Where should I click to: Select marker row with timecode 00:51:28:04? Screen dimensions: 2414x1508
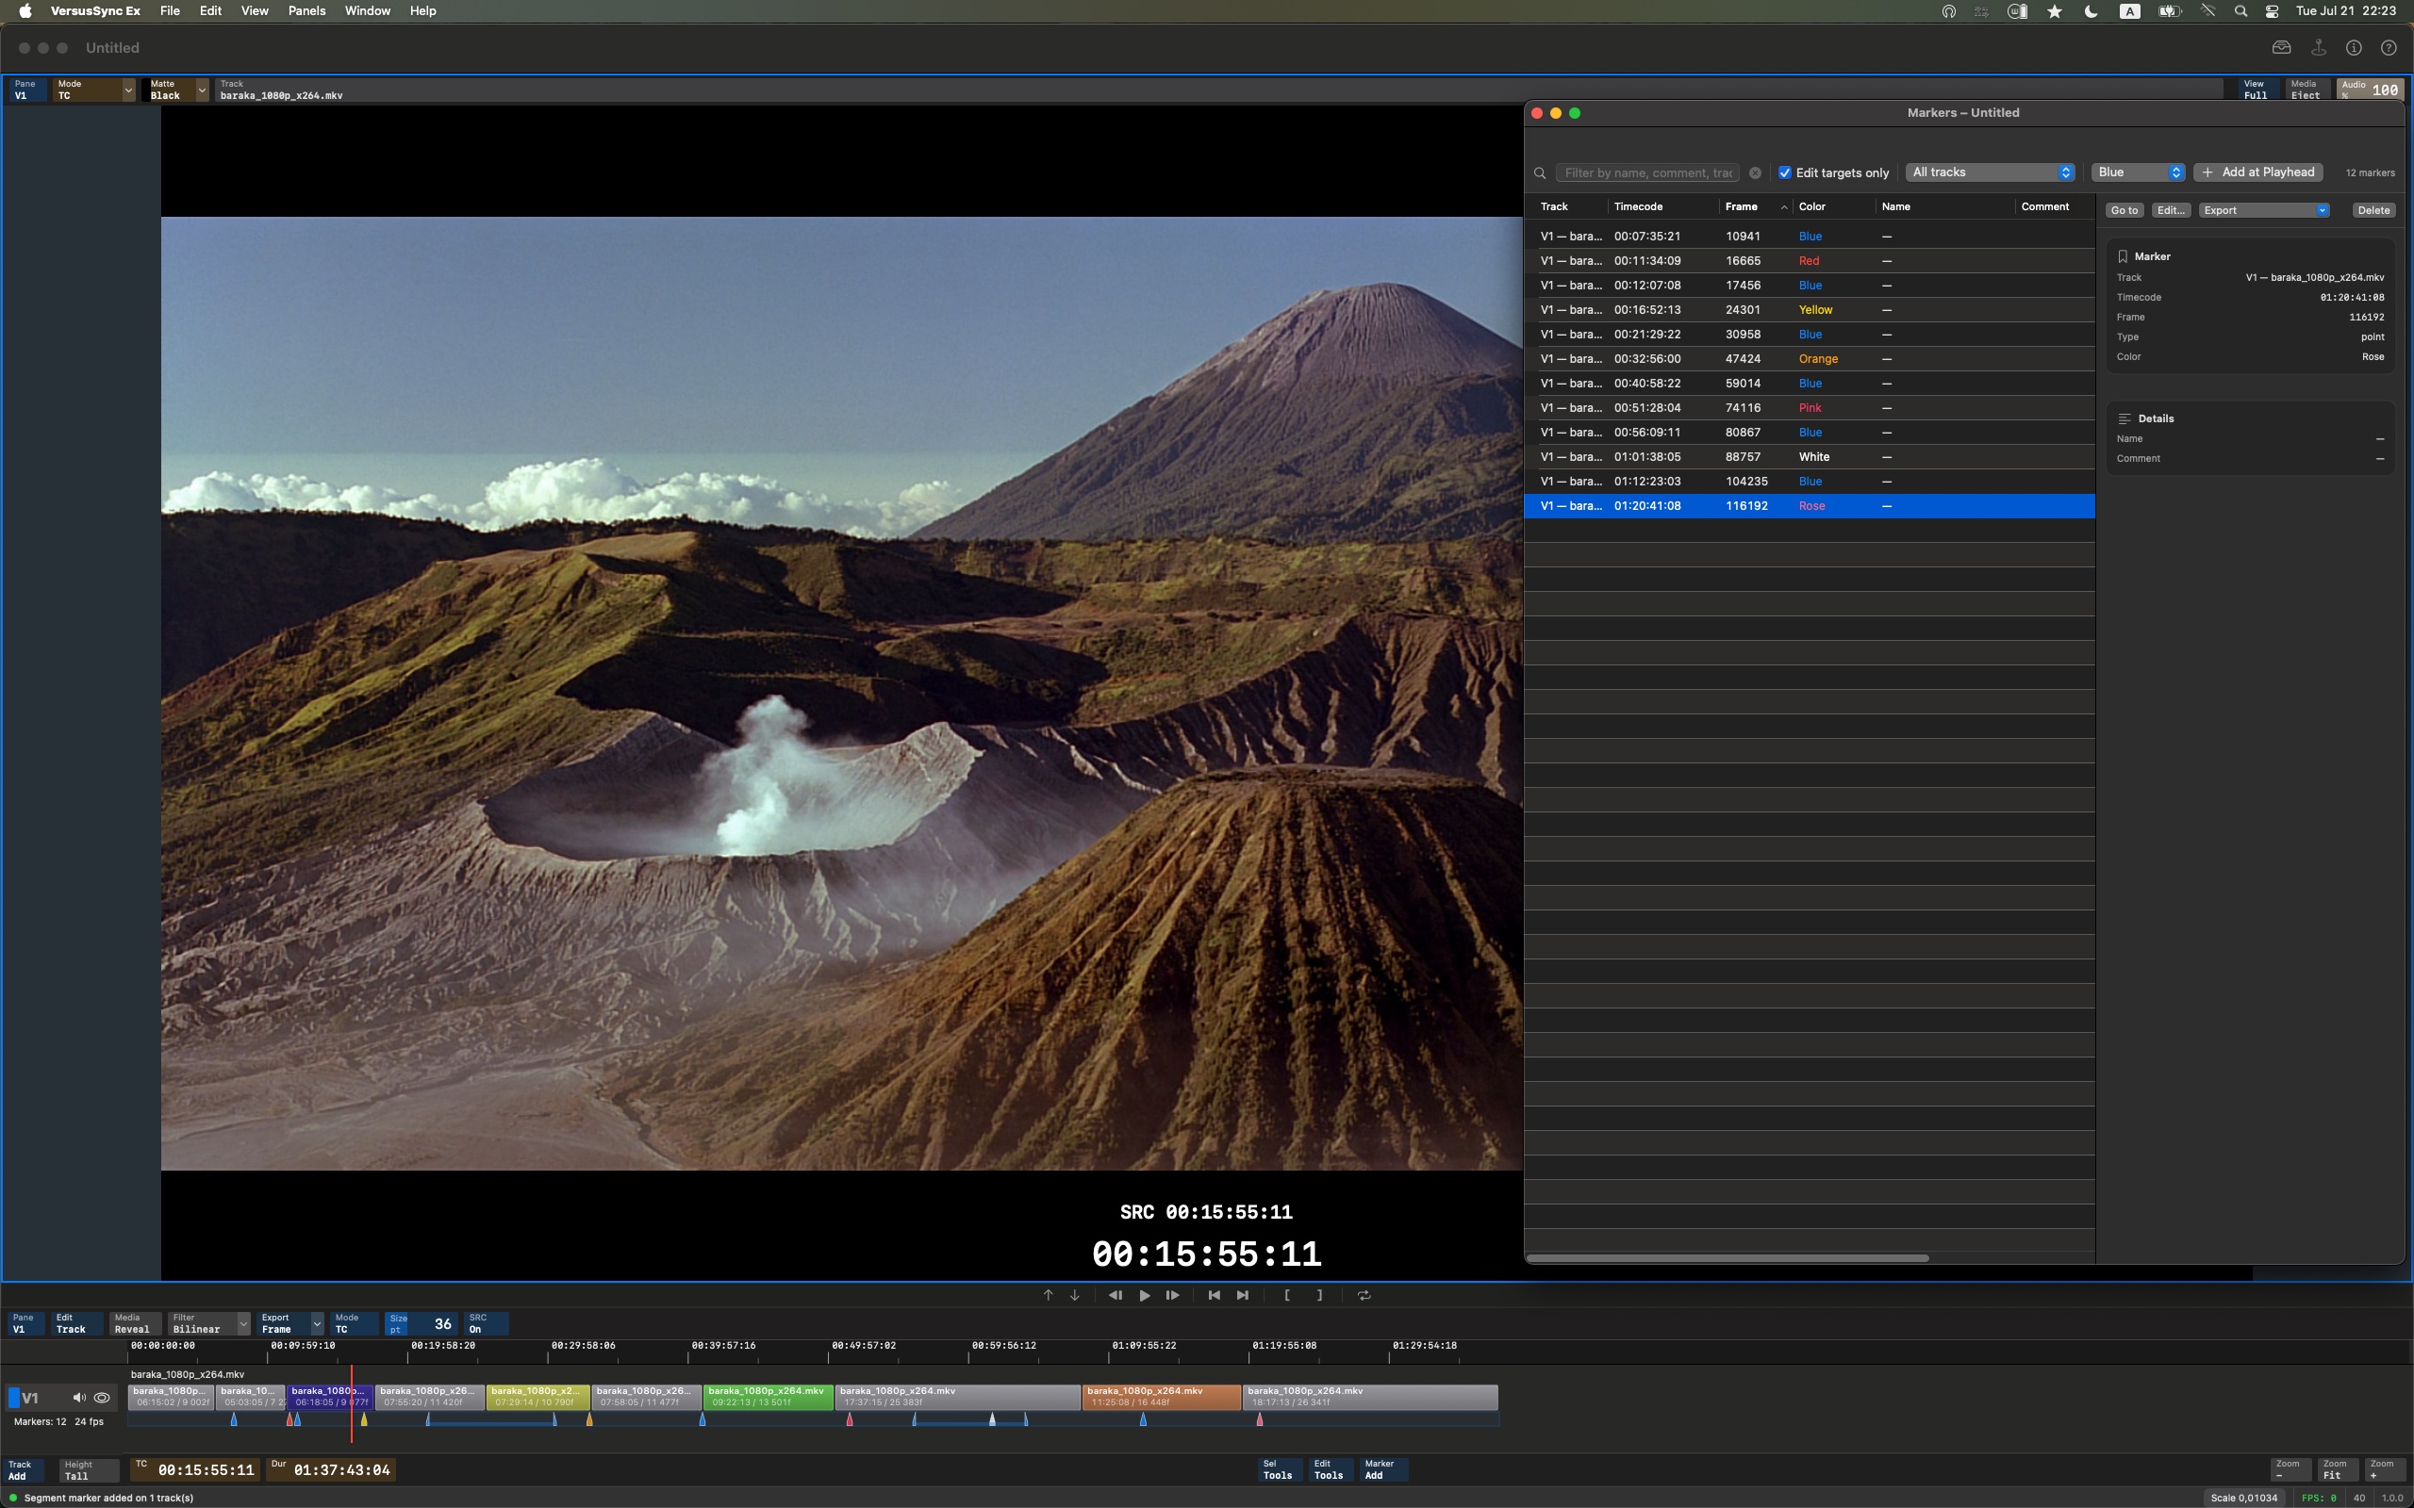click(x=1810, y=408)
